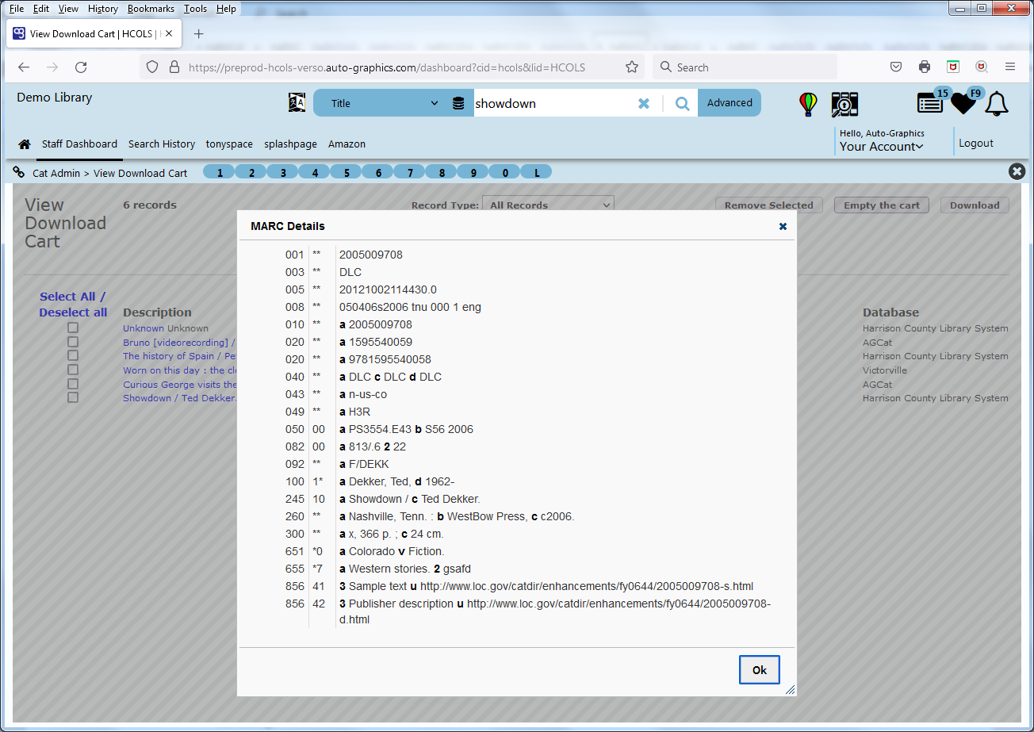Click the numbered shortcut pill 1
The height and width of the screenshot is (732, 1034).
point(219,172)
